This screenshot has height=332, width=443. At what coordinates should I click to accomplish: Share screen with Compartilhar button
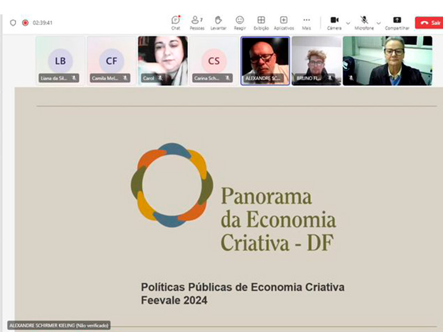coord(397,23)
